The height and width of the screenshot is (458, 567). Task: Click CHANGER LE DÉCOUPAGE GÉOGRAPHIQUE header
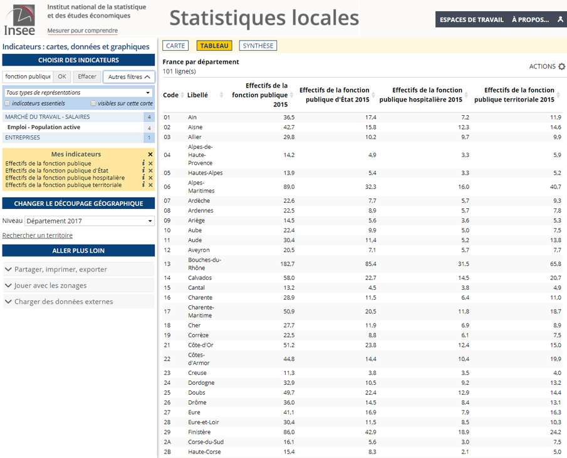[78, 203]
